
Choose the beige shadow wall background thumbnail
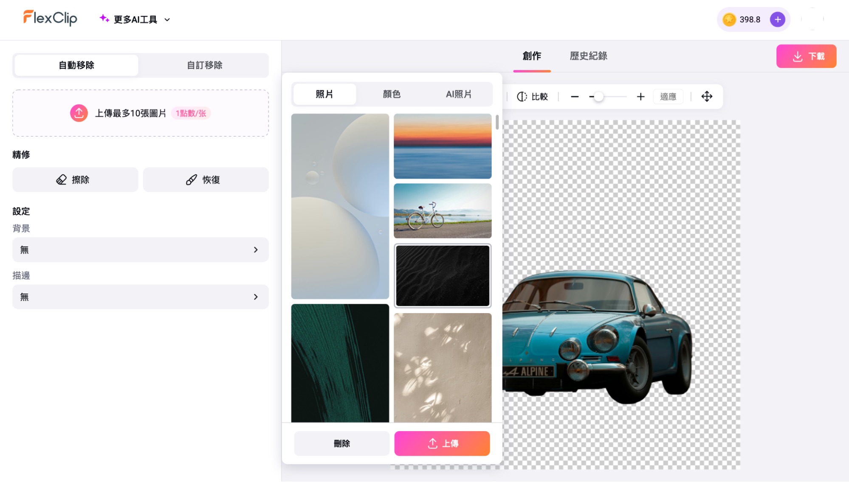[x=443, y=368]
